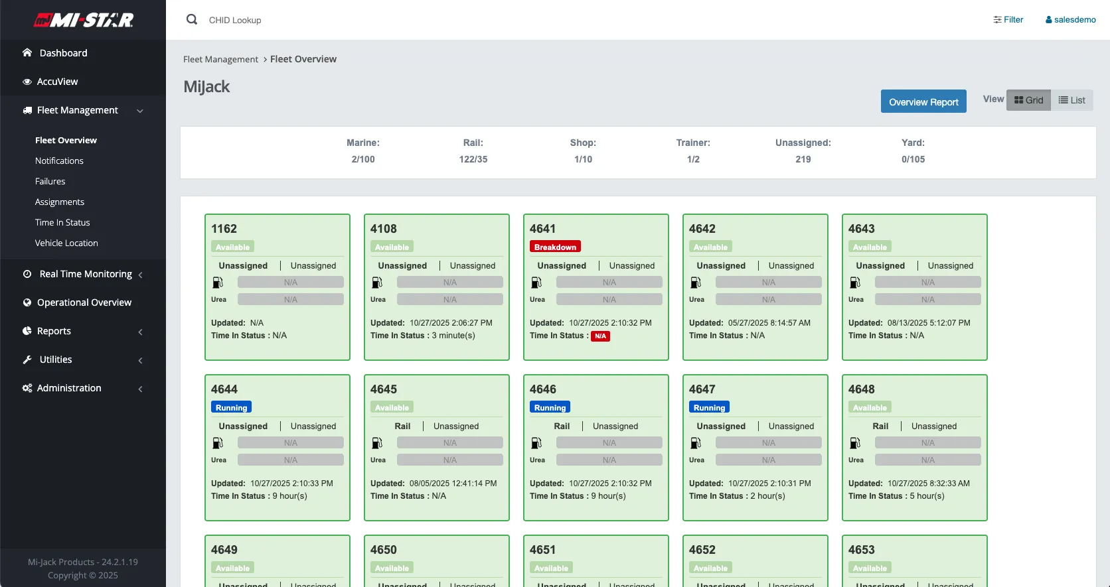
Task: Open the Filter options
Action: coord(1008,20)
